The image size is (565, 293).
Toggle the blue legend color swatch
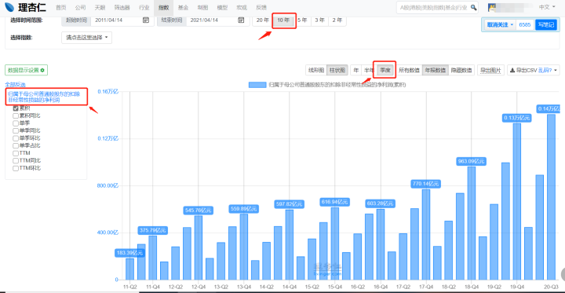coord(257,85)
